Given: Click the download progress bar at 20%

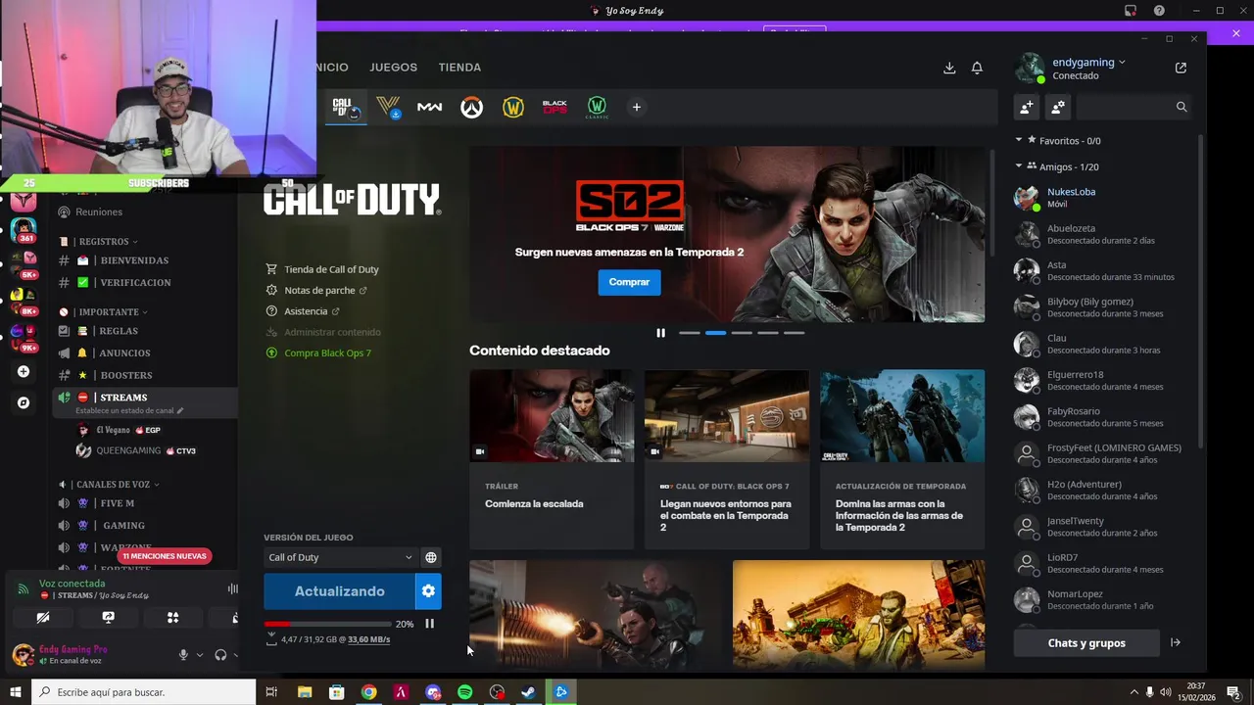Looking at the screenshot, I should pyautogui.click(x=325, y=624).
